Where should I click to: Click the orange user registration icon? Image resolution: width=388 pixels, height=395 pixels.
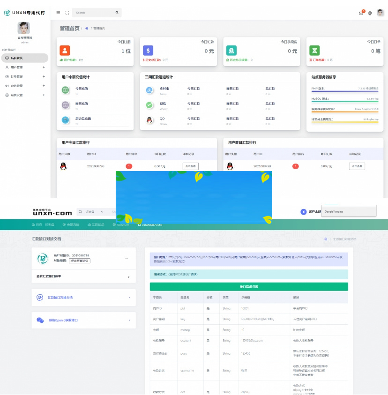(x=65, y=51)
